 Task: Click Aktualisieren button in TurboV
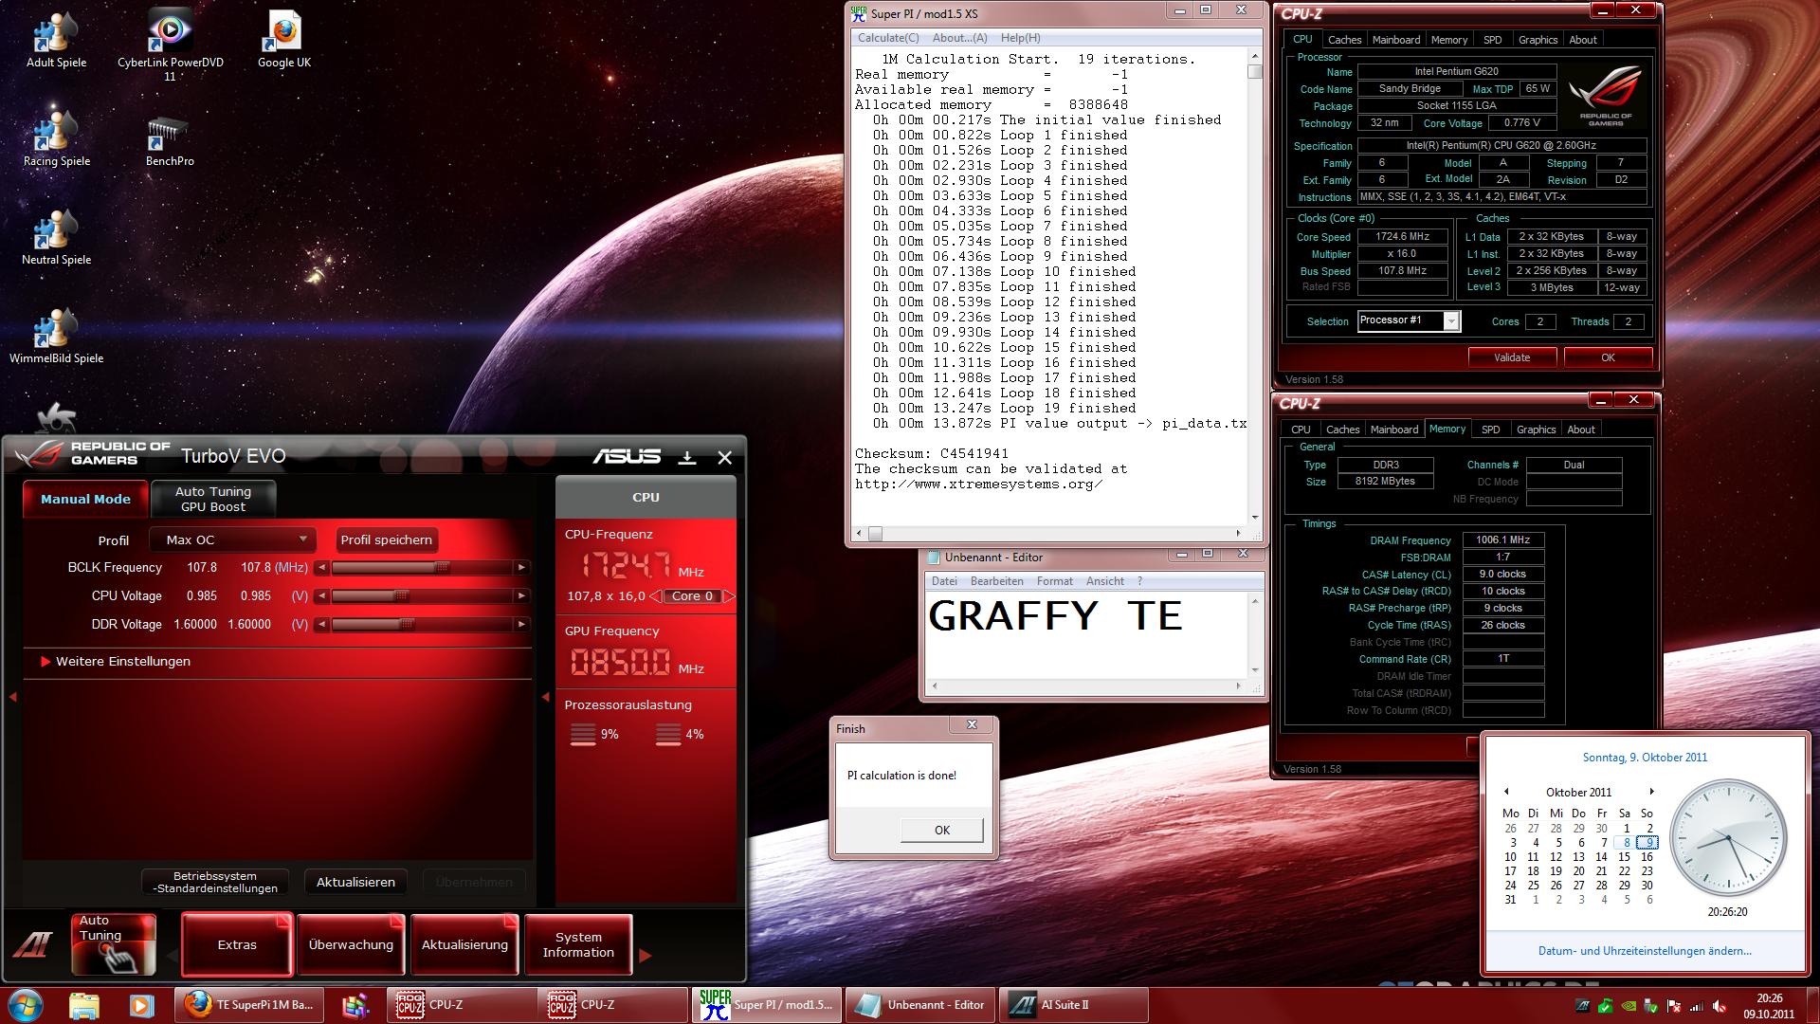(355, 882)
